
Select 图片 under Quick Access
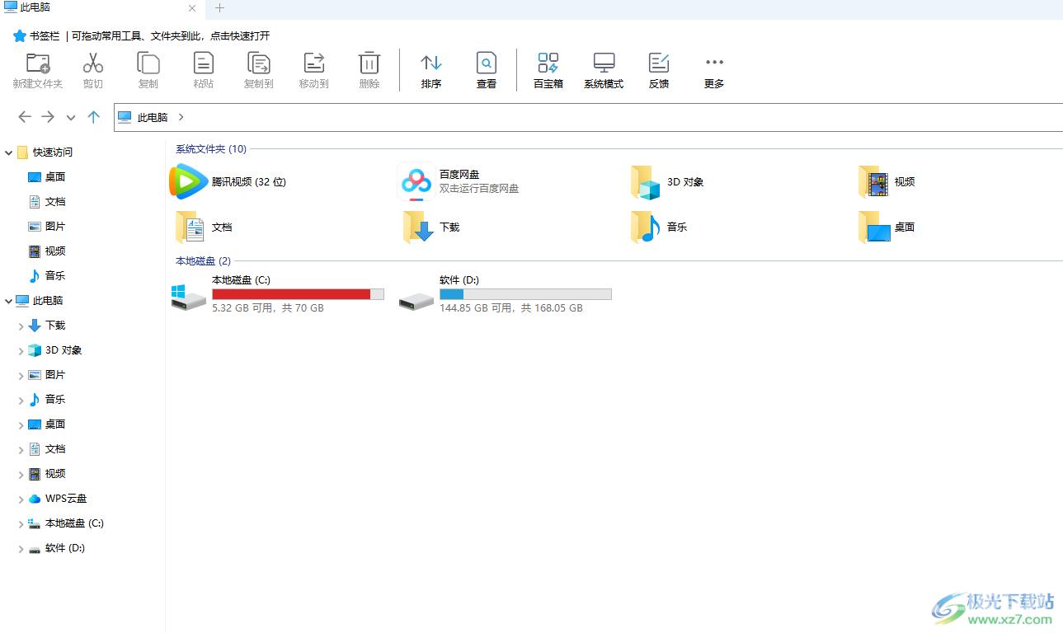(55, 226)
